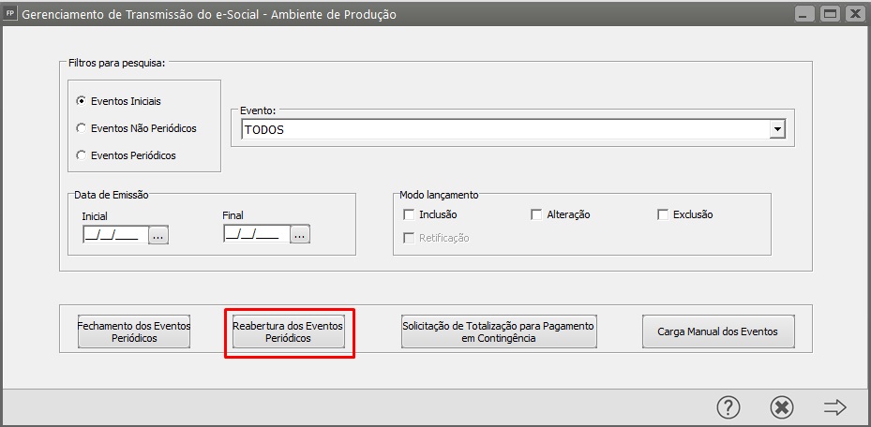Tick the Exclusão checkbox
Screen dimensions: 871x427
click(663, 214)
